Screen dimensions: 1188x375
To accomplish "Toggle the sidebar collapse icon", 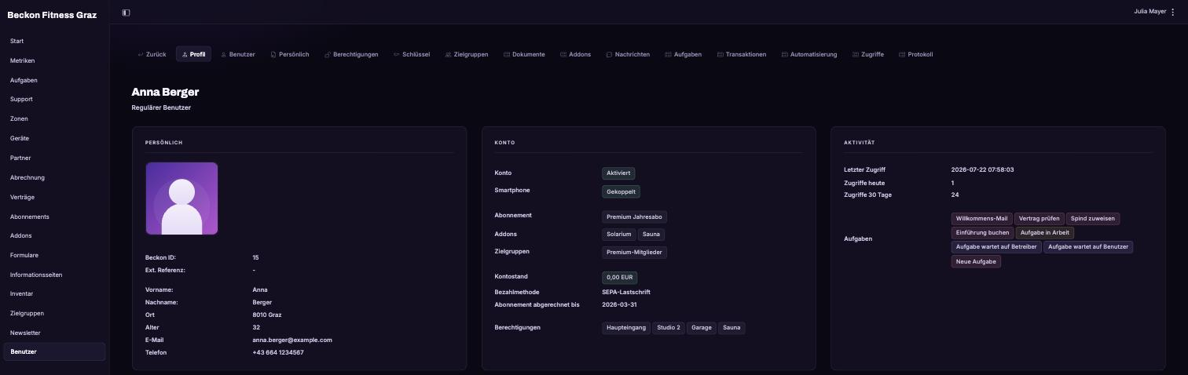I will 126,13.
